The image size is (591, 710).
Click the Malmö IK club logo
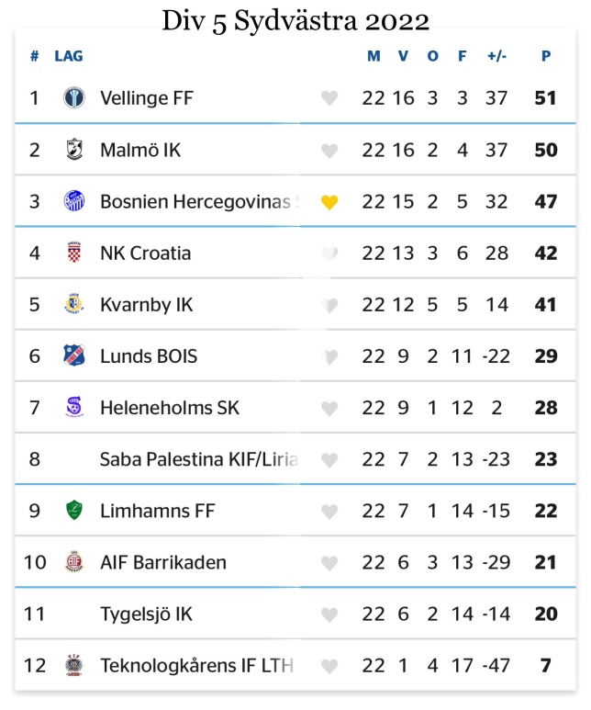pos(74,150)
